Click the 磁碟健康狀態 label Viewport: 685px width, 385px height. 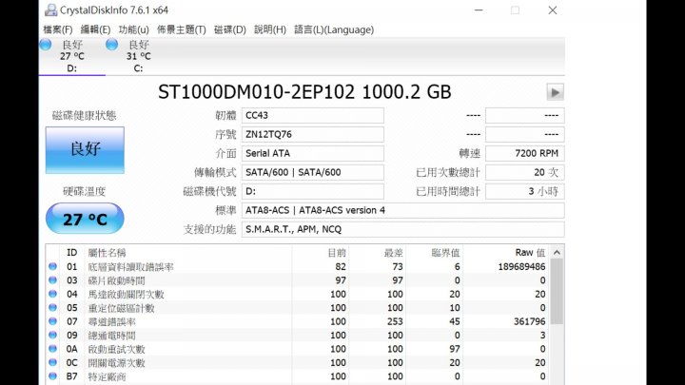coord(85,116)
